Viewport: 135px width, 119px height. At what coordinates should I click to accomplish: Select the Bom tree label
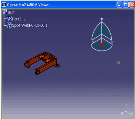pos(11,12)
